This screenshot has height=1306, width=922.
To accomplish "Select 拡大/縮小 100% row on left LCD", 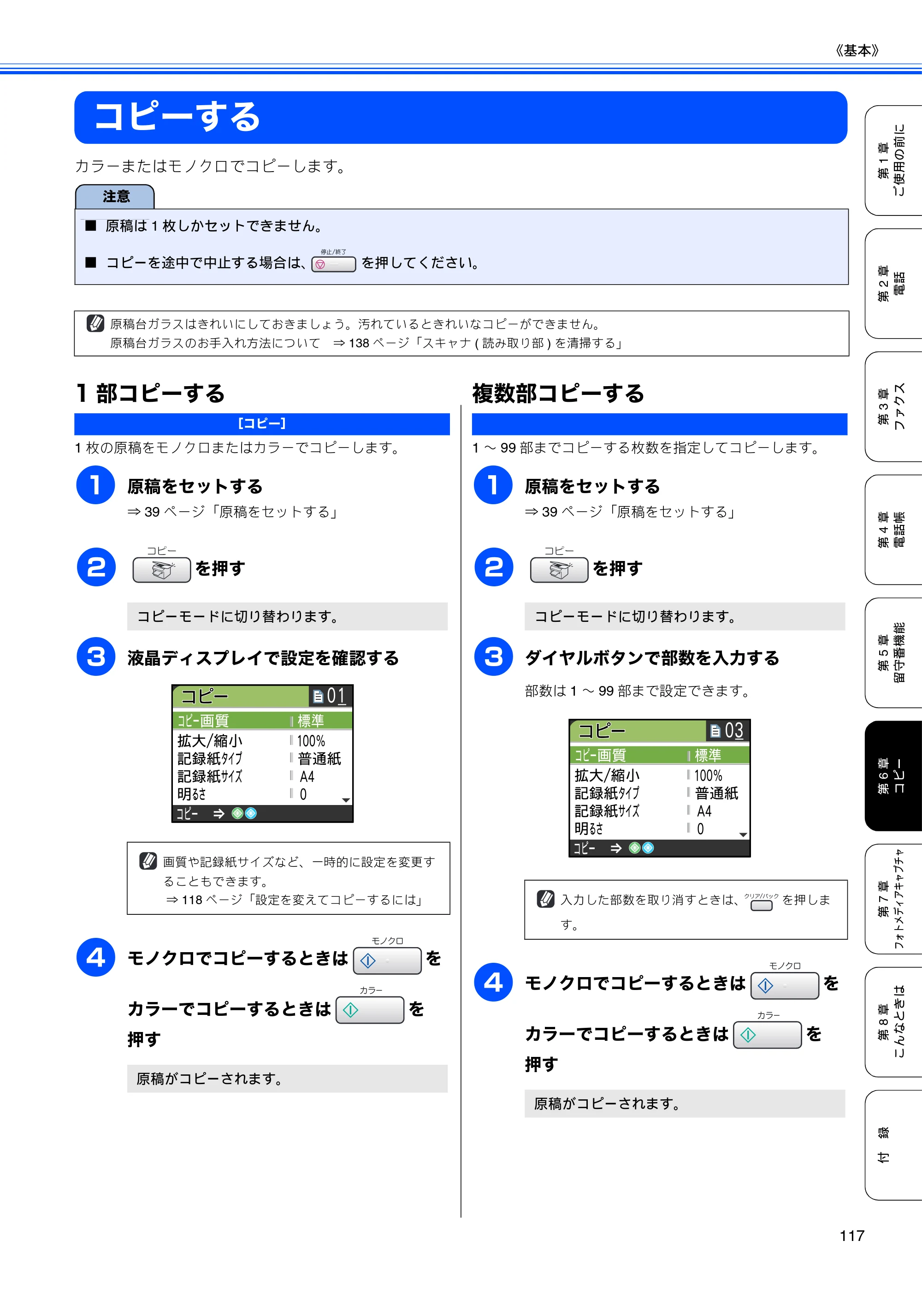I will 262,740.
